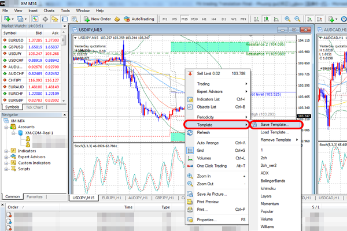The width and height of the screenshot is (347, 231).
Task: Click Indicators List icon in context menu
Action: pos(190,99)
